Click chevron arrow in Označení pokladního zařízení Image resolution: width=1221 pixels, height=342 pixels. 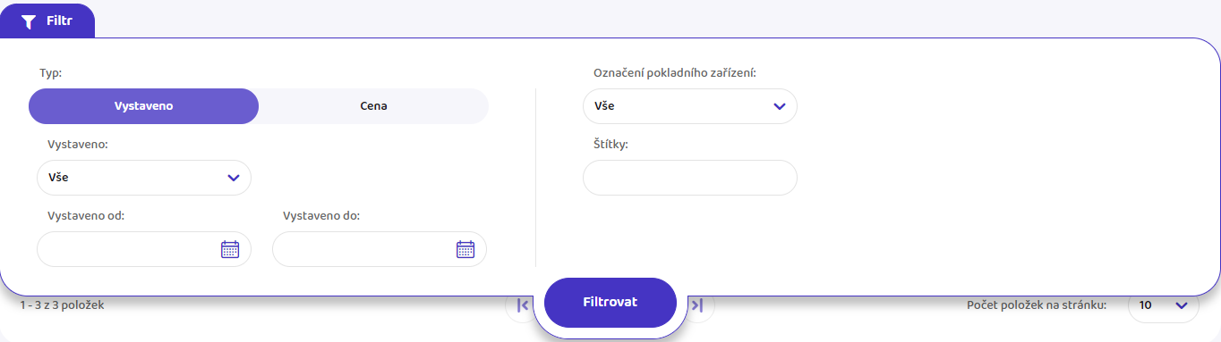pyautogui.click(x=779, y=106)
